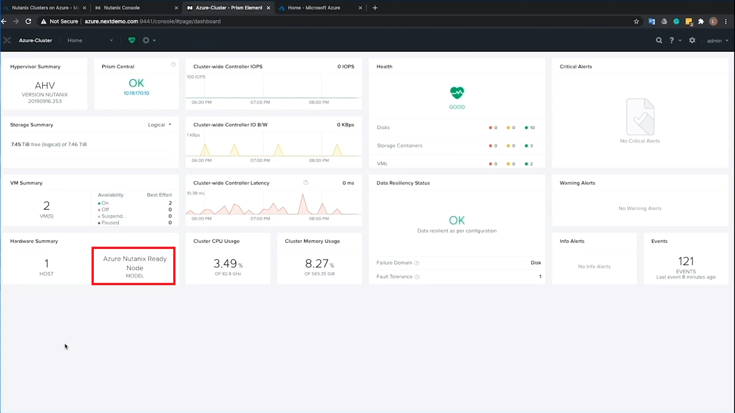Click the Controller IO B/W chart
This screenshot has width=735, height=413.
pos(274,144)
